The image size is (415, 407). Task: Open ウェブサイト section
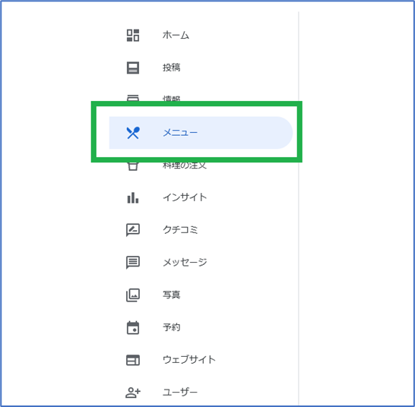[189, 360]
